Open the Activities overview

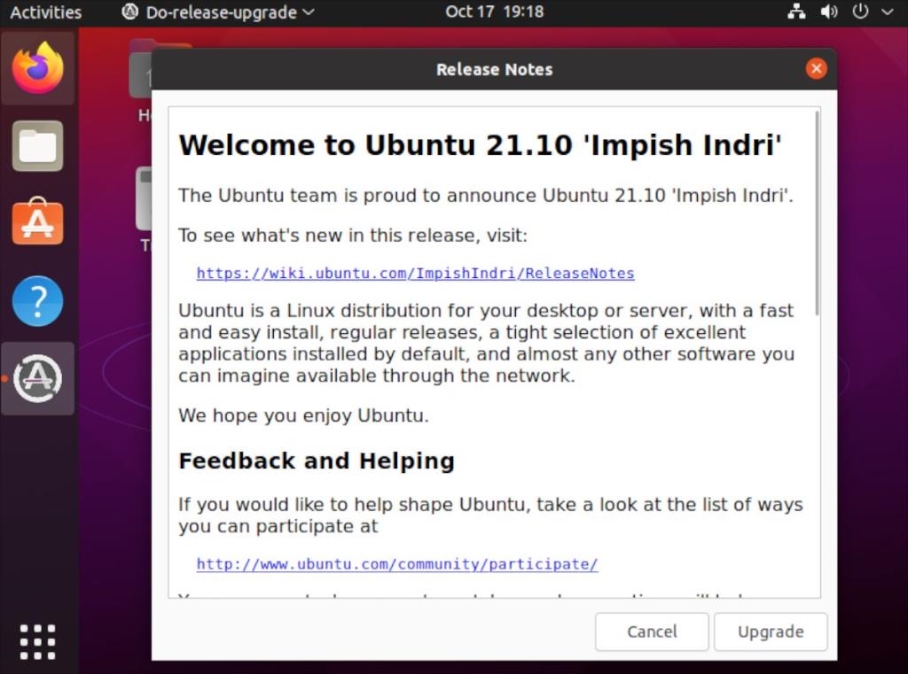click(45, 12)
